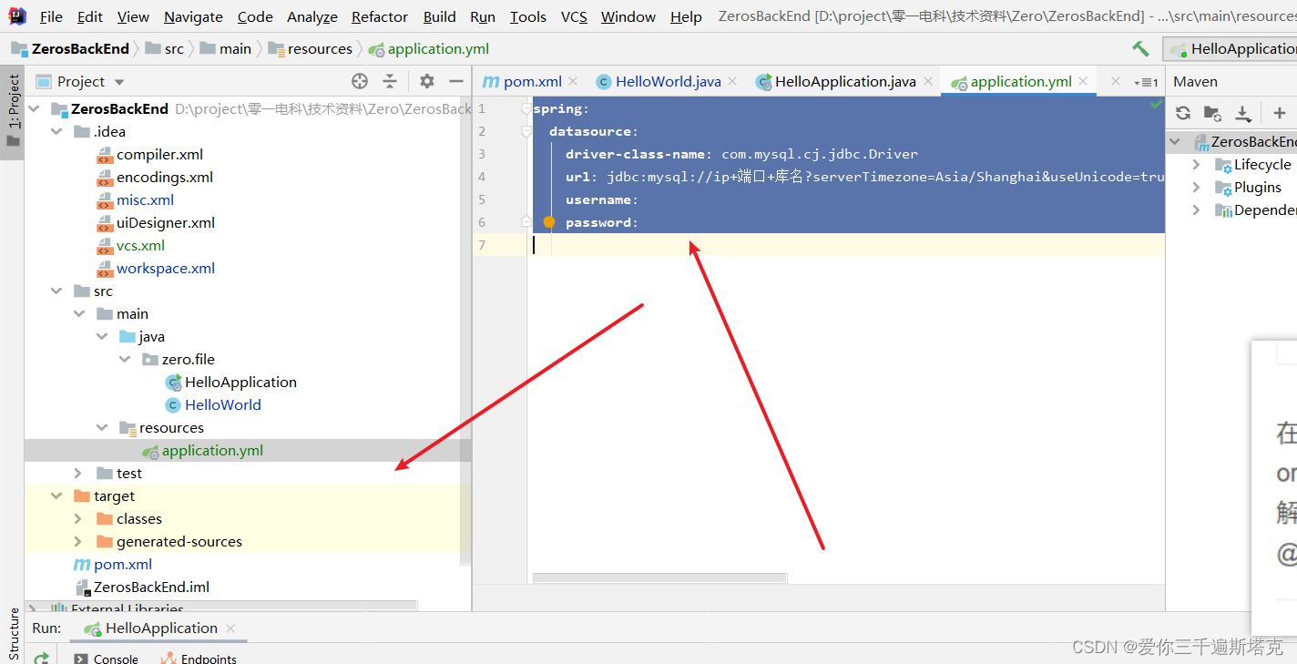Expand the classes folder
1297x664 pixels.
(78, 518)
